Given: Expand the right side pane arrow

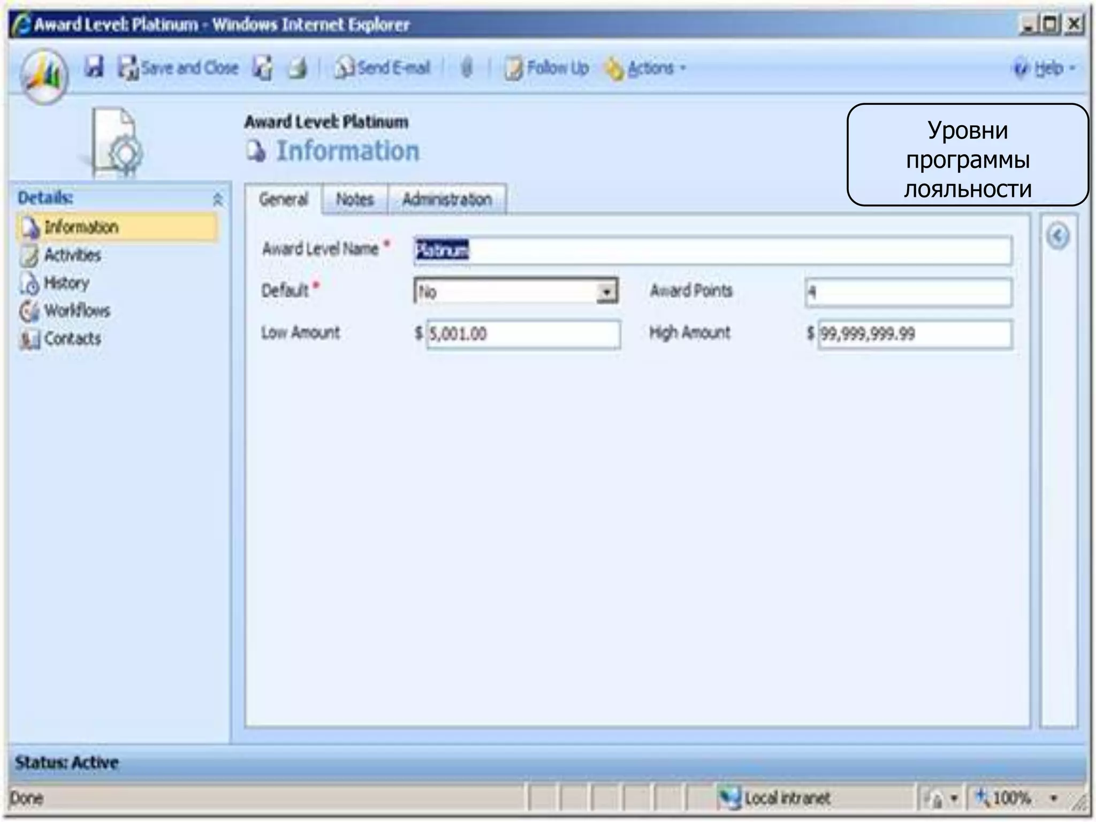Looking at the screenshot, I should click(x=1057, y=236).
